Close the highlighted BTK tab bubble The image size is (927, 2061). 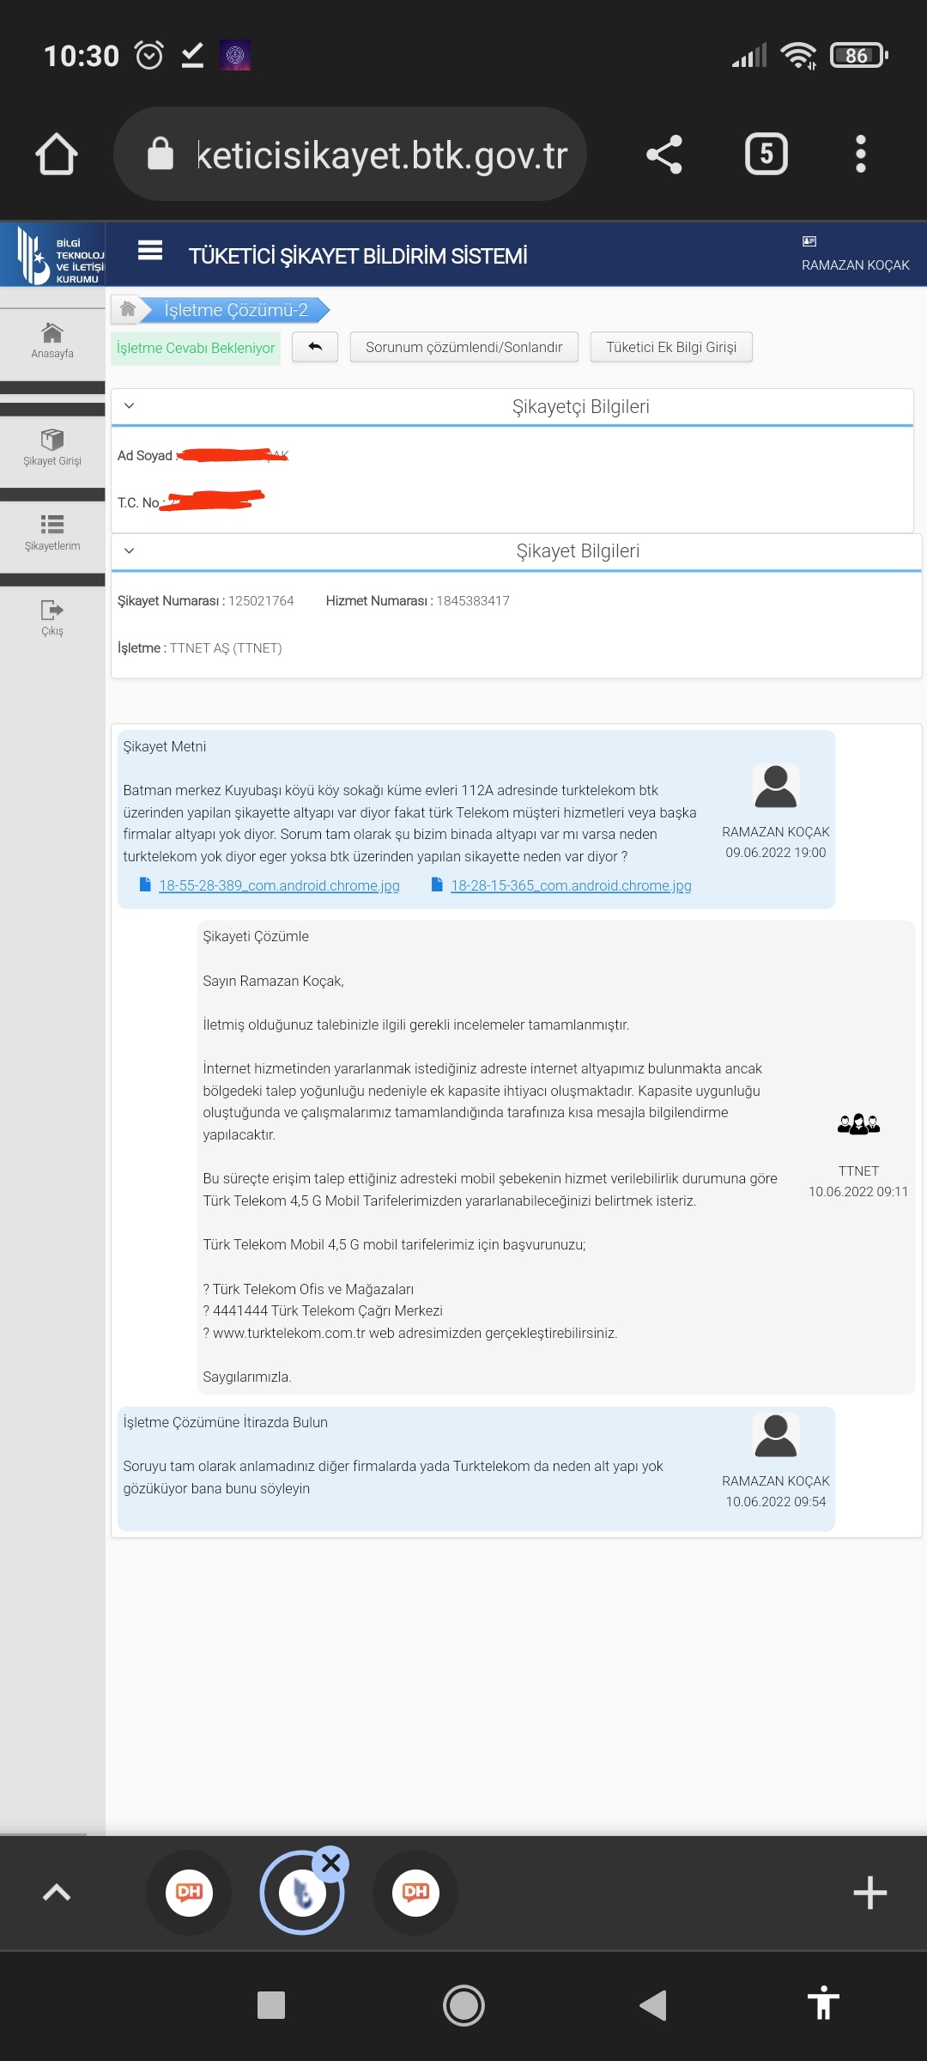tap(331, 1863)
